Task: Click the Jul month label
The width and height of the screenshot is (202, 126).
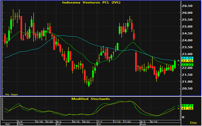Action: (99, 124)
